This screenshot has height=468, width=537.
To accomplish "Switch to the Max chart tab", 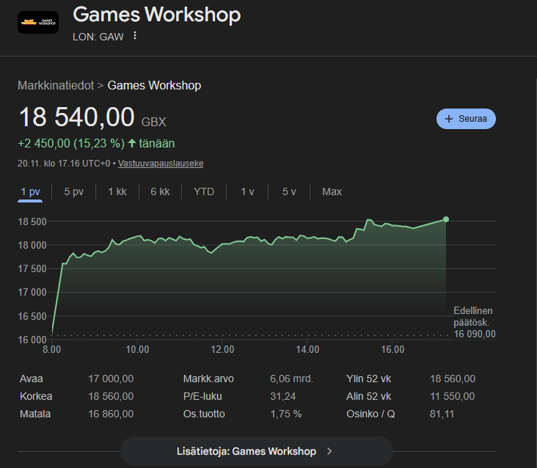I will tap(332, 191).
